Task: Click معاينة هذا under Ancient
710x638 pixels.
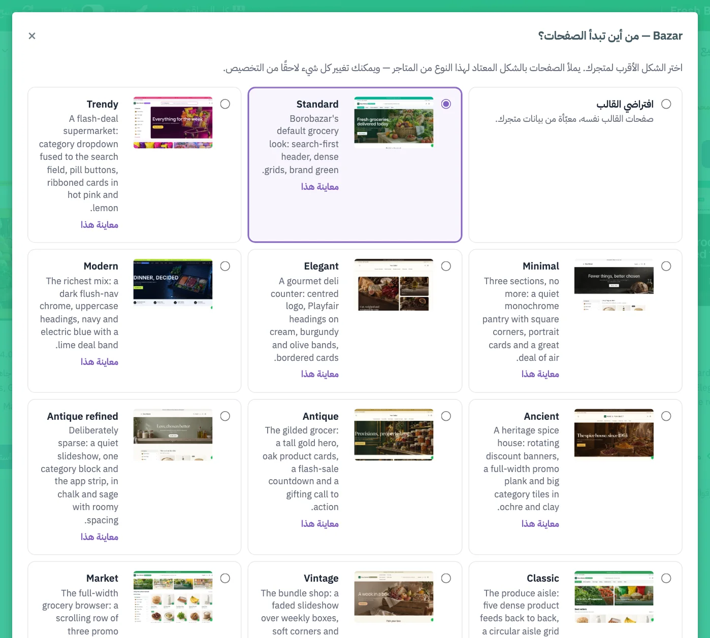Action: 540,524
